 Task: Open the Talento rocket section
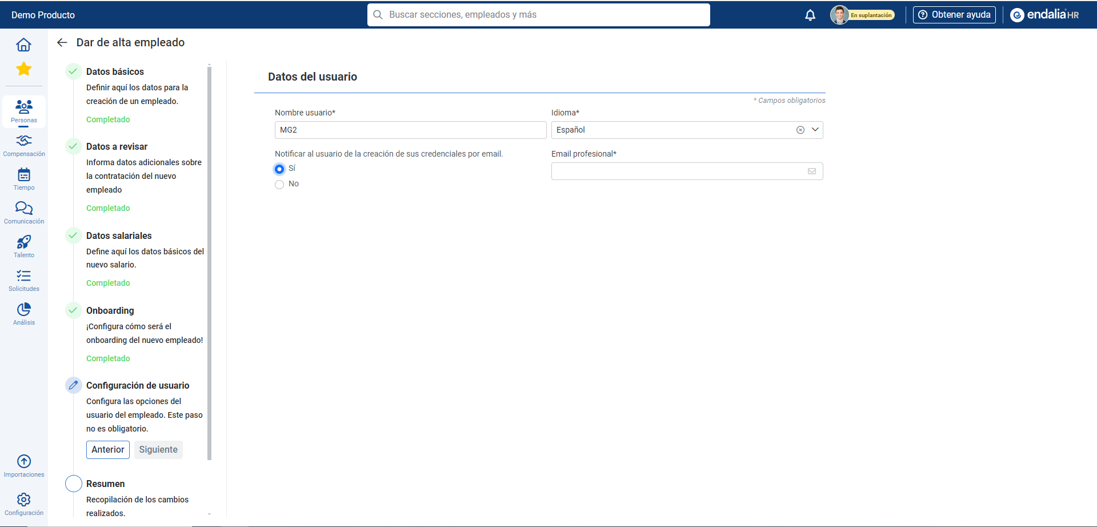(x=24, y=246)
